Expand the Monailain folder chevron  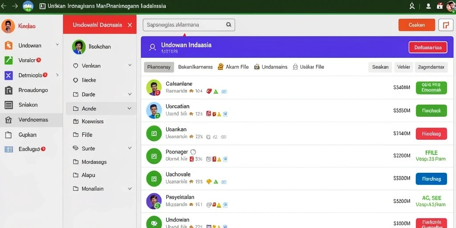(130, 188)
